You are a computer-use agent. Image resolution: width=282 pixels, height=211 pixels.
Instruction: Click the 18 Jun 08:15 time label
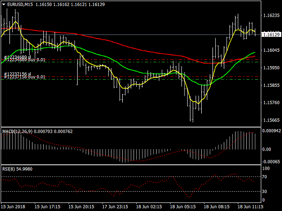click(x=217, y=207)
